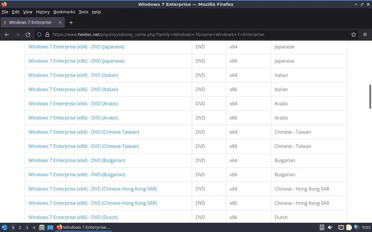Viewport: 372px width, 232px height.
Task: Open the update notification tray icon
Action: 356,227
